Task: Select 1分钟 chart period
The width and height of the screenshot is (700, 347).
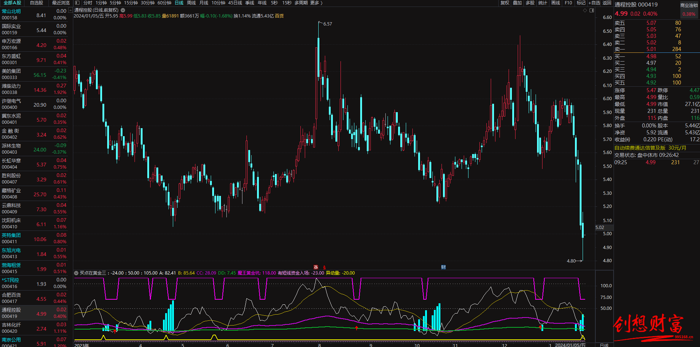Action: (x=101, y=3)
